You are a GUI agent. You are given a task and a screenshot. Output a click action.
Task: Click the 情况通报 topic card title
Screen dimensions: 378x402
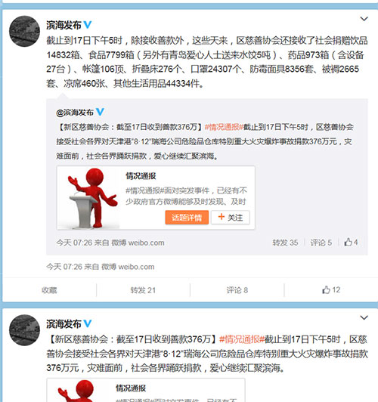tap(141, 176)
